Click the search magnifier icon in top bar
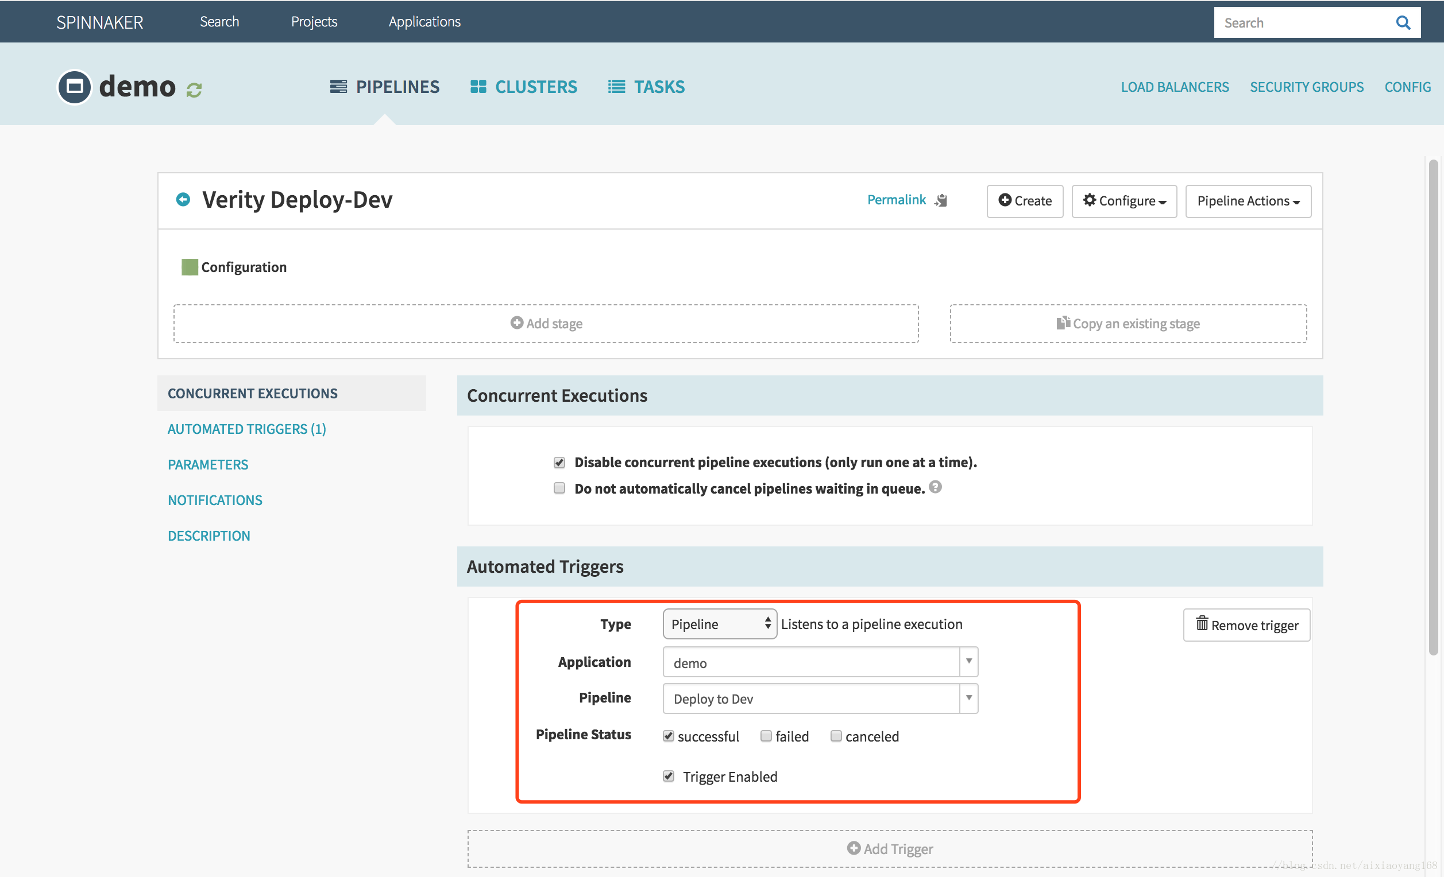Viewport: 1444px width, 877px height. pyautogui.click(x=1403, y=23)
